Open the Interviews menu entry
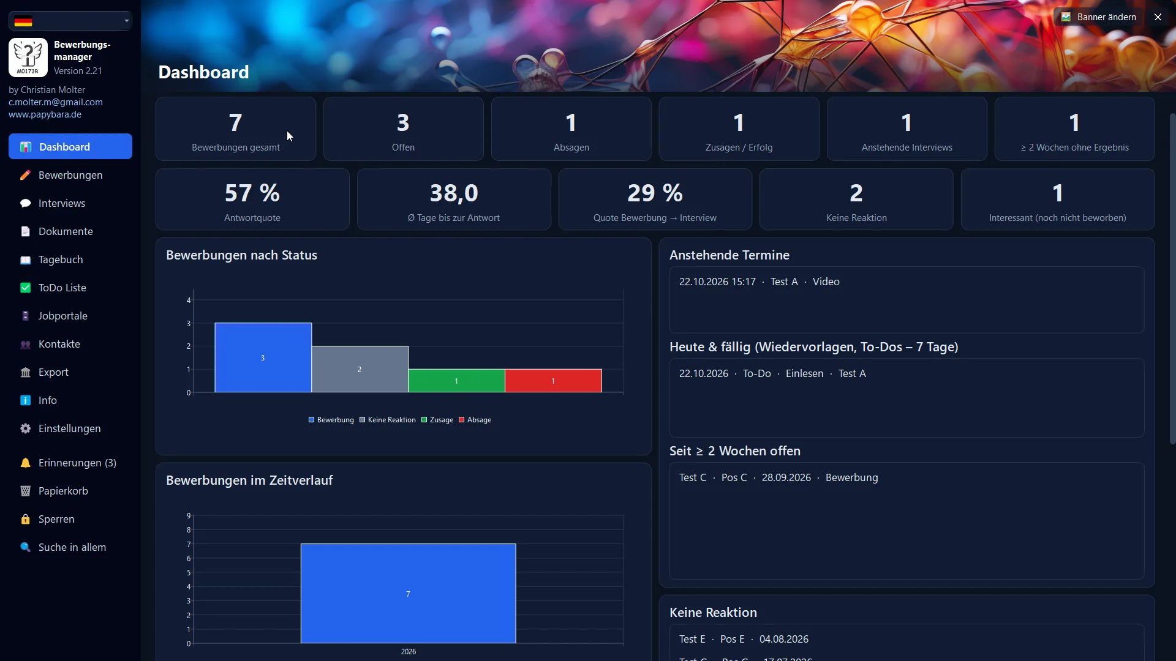The width and height of the screenshot is (1176, 661). tap(70, 203)
